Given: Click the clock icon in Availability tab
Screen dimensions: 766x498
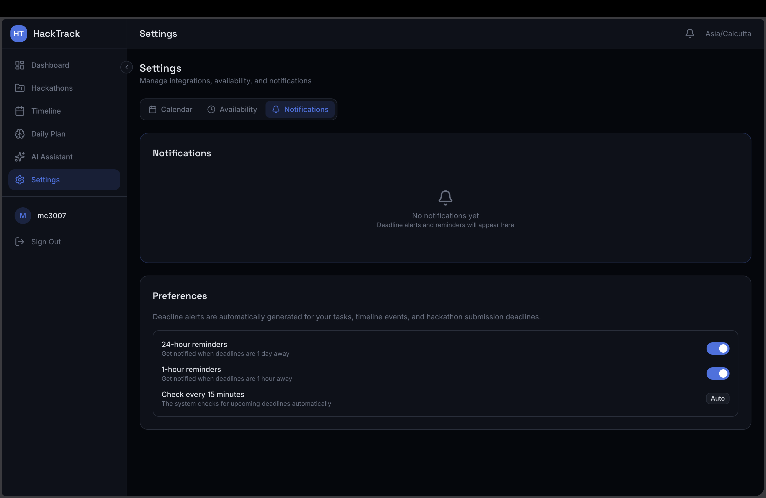Looking at the screenshot, I should coord(211,109).
